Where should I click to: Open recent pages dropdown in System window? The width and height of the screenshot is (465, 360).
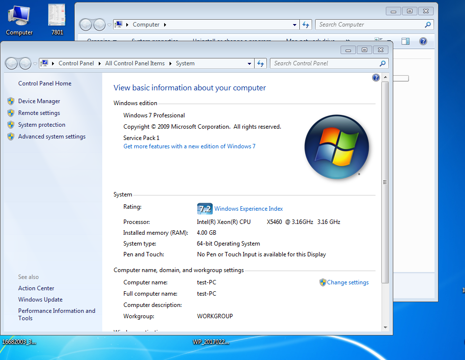(35, 63)
